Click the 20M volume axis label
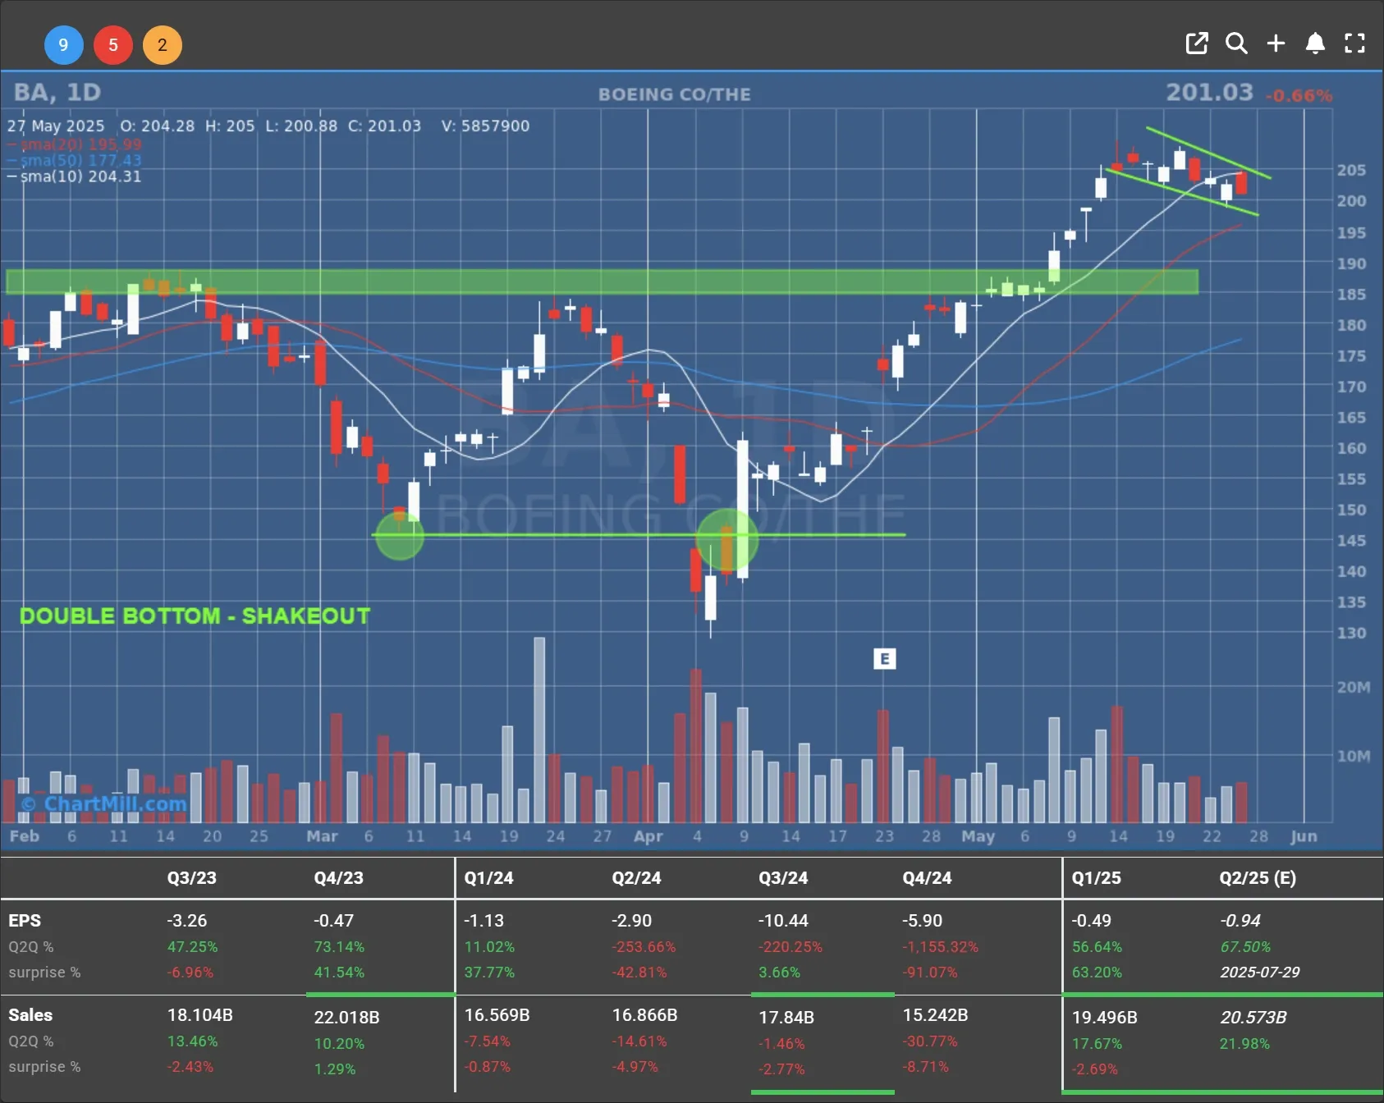 (x=1354, y=688)
